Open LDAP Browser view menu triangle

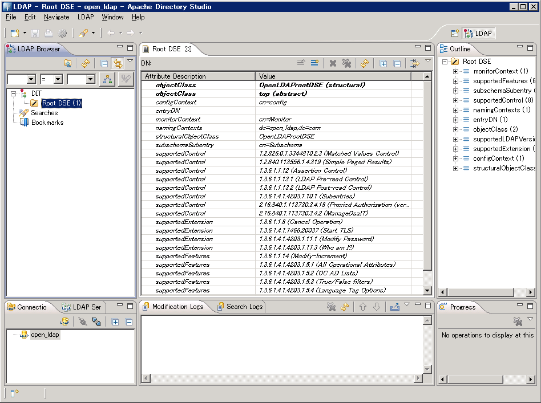click(130, 61)
